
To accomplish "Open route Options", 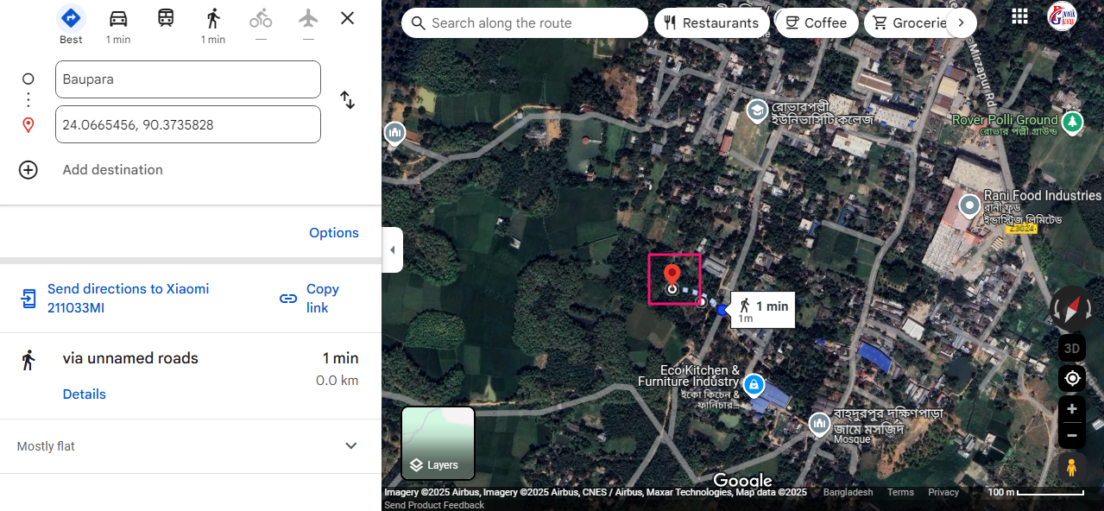I will tap(334, 233).
